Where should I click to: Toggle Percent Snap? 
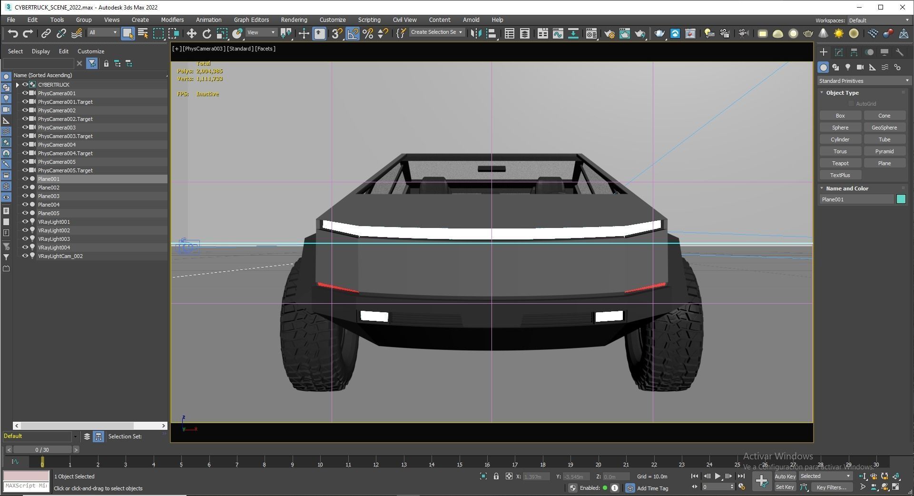(x=368, y=33)
